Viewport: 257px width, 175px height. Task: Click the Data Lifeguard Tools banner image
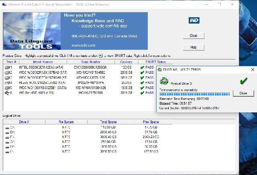coord(32,31)
